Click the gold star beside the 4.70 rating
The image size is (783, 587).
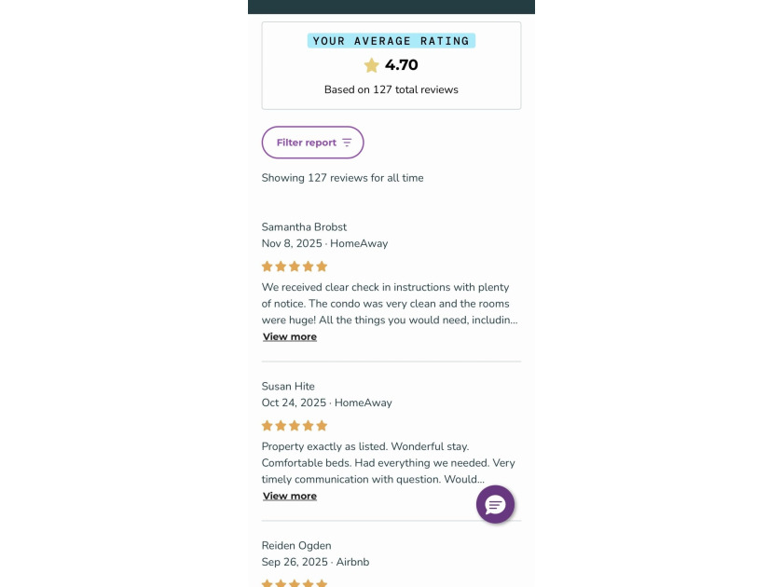[372, 65]
